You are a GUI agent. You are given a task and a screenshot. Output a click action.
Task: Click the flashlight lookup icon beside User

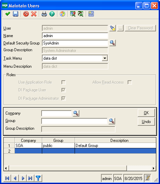[112, 28]
